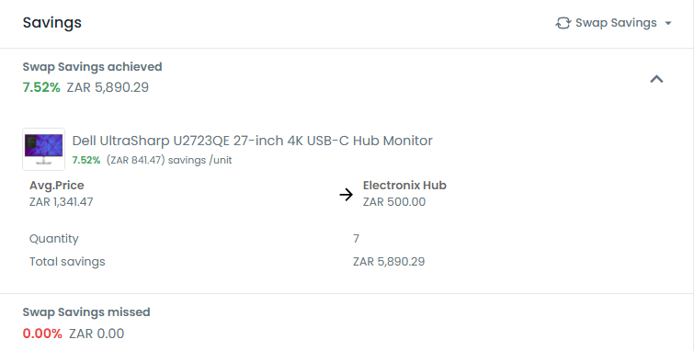Click the red 0.00% missed percentage
The width and height of the screenshot is (694, 351).
tap(42, 334)
